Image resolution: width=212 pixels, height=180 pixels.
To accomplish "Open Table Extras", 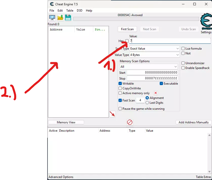I will 203,177.
